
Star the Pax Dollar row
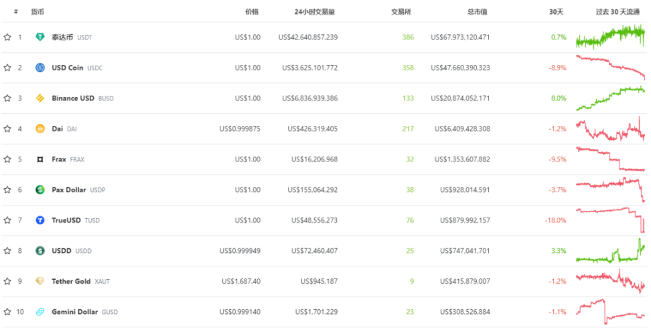(x=7, y=189)
